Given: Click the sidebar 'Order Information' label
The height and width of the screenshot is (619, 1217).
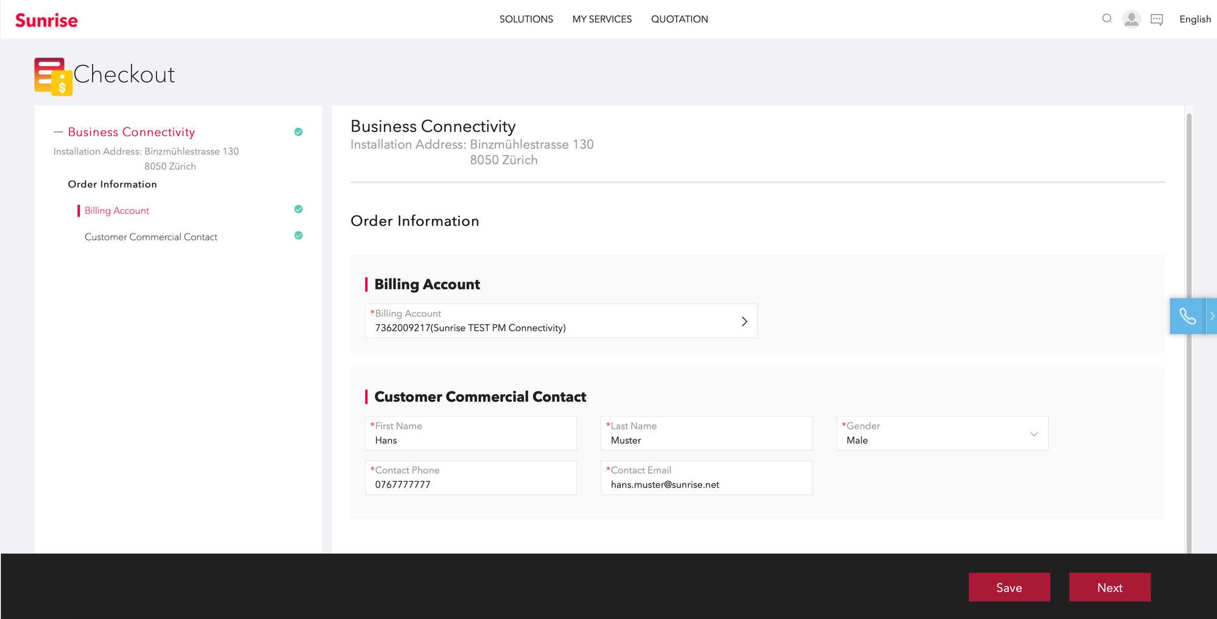Looking at the screenshot, I should [113, 184].
